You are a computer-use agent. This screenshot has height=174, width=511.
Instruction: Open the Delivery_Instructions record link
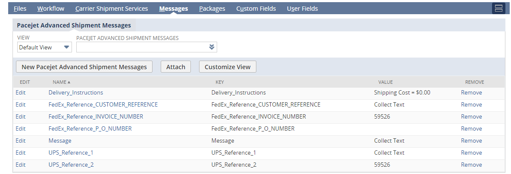point(76,92)
